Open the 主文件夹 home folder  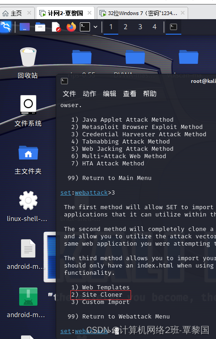point(28,160)
